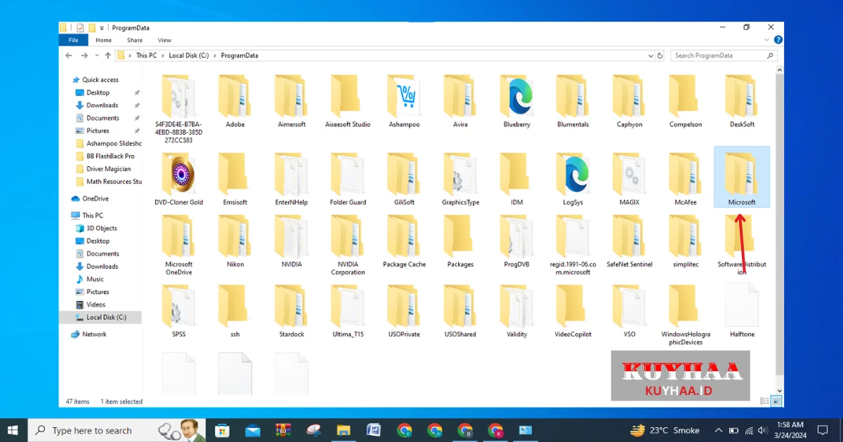
Task: Go up one folder with Up arrow
Action: 107,55
